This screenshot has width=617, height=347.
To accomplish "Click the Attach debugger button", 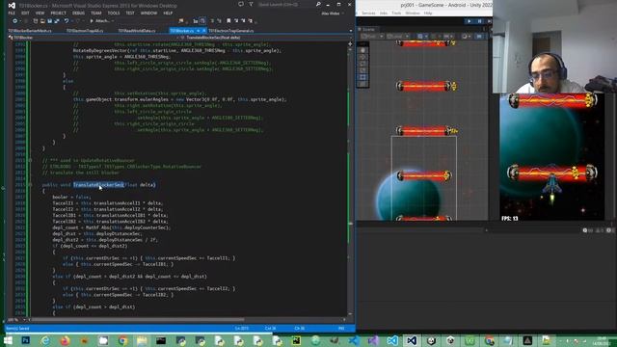I will [100, 21].
